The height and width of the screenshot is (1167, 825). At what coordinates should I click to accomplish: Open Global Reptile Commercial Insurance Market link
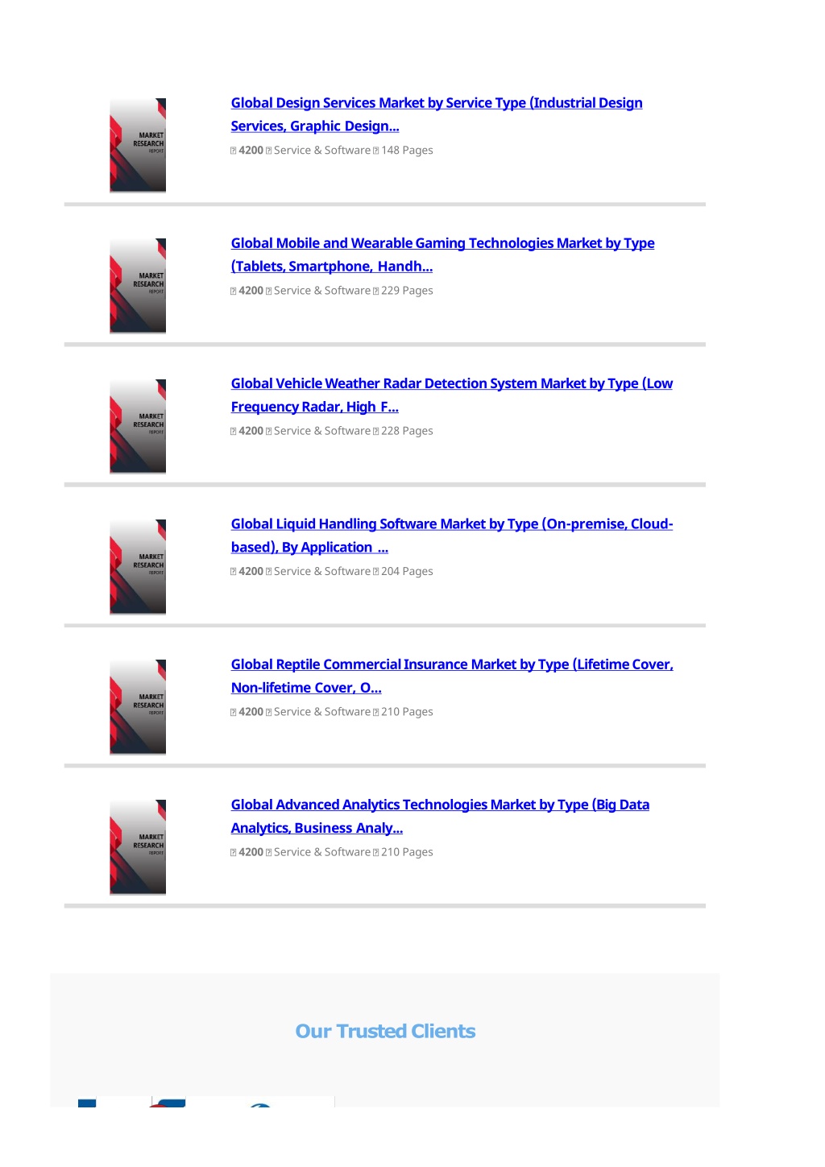(451, 676)
